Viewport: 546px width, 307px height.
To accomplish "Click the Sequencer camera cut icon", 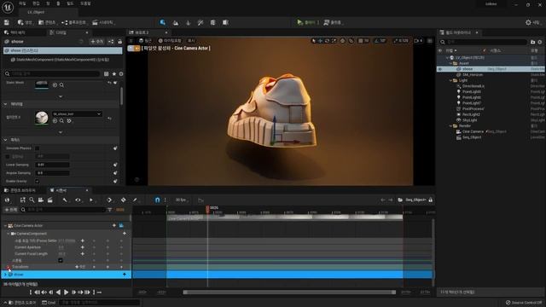I will click(41, 200).
